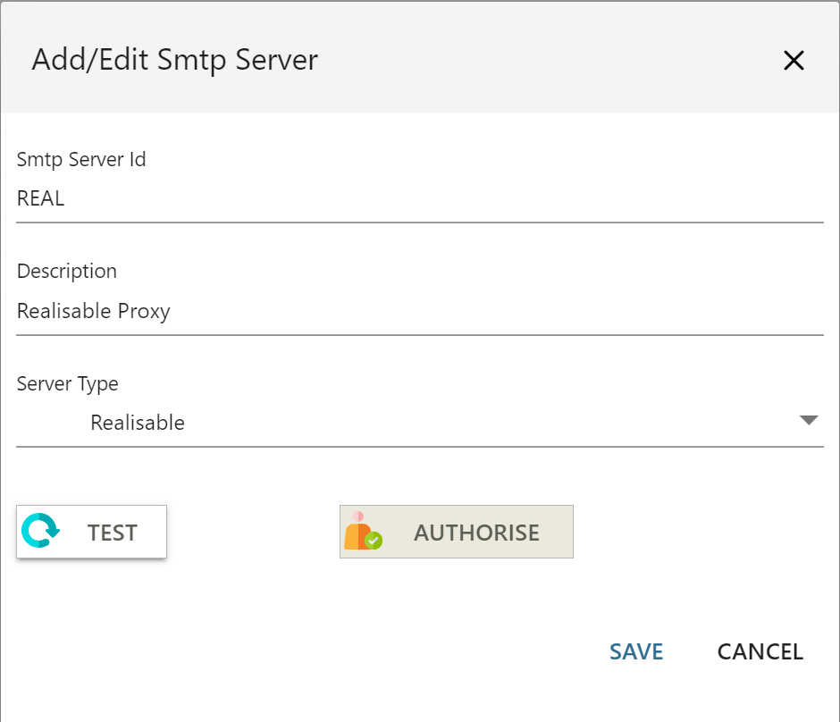
Task: Close the Add/Edit Smtp Server dialog
Action: [x=794, y=61]
